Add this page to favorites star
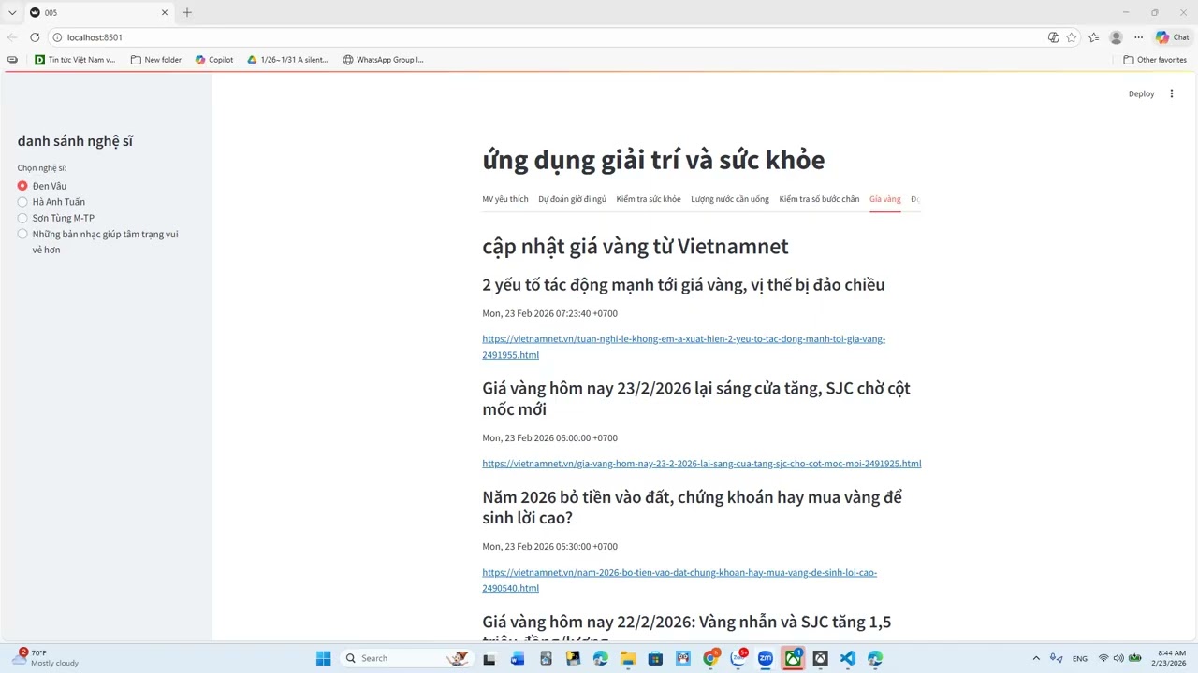 point(1071,37)
